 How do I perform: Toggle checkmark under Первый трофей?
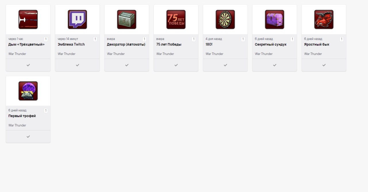28,136
